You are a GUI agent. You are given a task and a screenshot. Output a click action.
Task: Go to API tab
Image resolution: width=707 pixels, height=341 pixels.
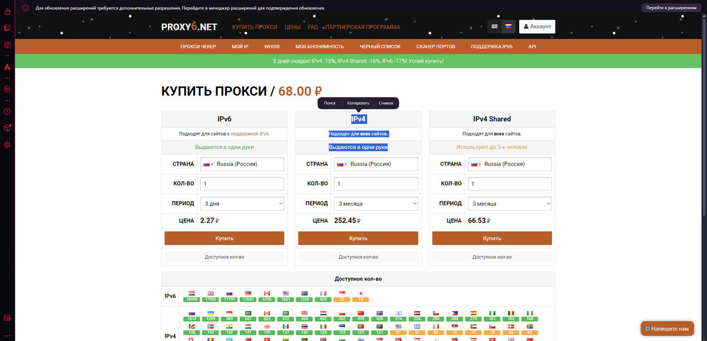[532, 46]
